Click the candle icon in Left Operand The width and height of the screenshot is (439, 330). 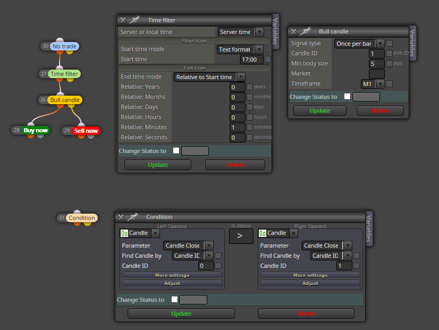[124, 233]
